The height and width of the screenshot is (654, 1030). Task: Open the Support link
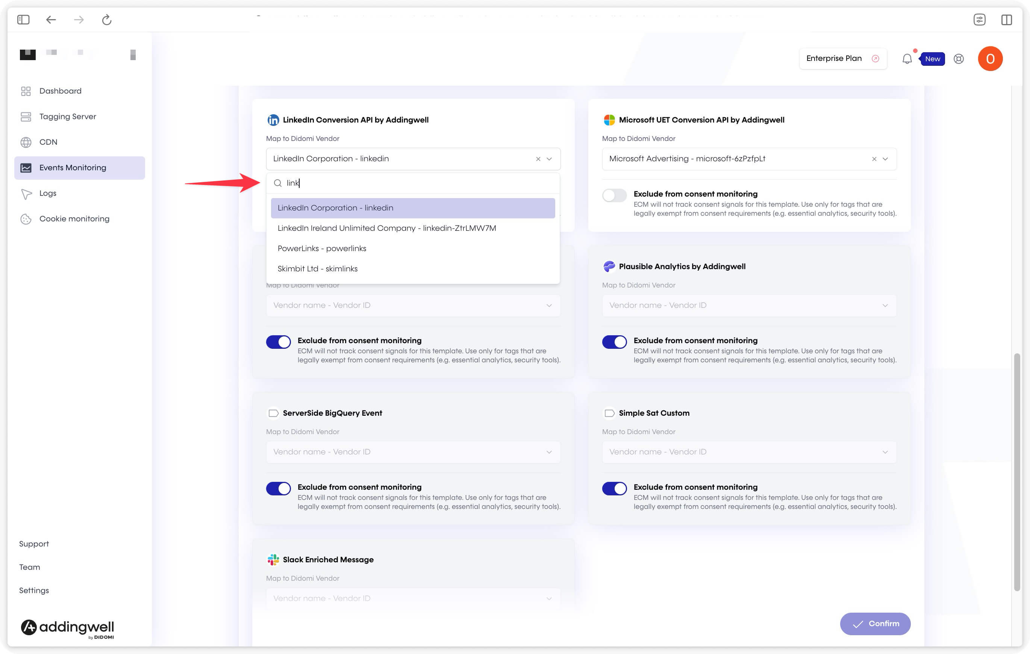click(34, 544)
